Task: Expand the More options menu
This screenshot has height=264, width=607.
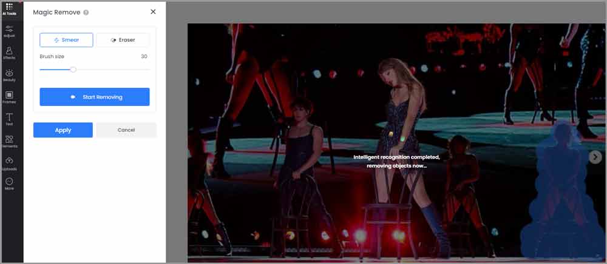Action: pos(9,183)
